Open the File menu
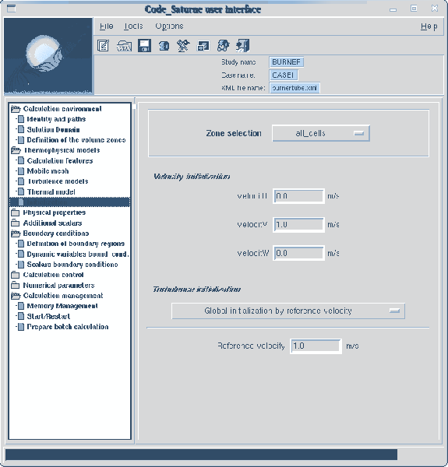Image resolution: width=448 pixels, height=467 pixels. [107, 26]
